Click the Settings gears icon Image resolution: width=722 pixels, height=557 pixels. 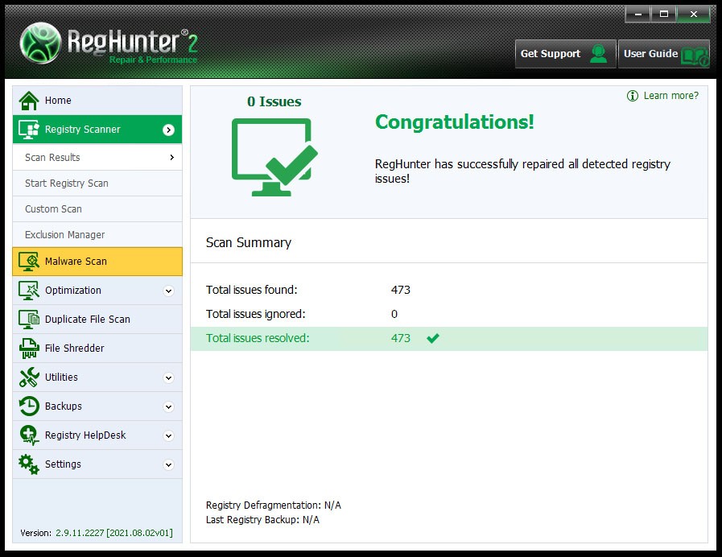(x=29, y=464)
